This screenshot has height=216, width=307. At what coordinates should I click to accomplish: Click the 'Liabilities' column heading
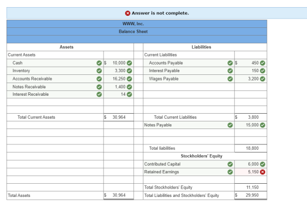coord(201,47)
